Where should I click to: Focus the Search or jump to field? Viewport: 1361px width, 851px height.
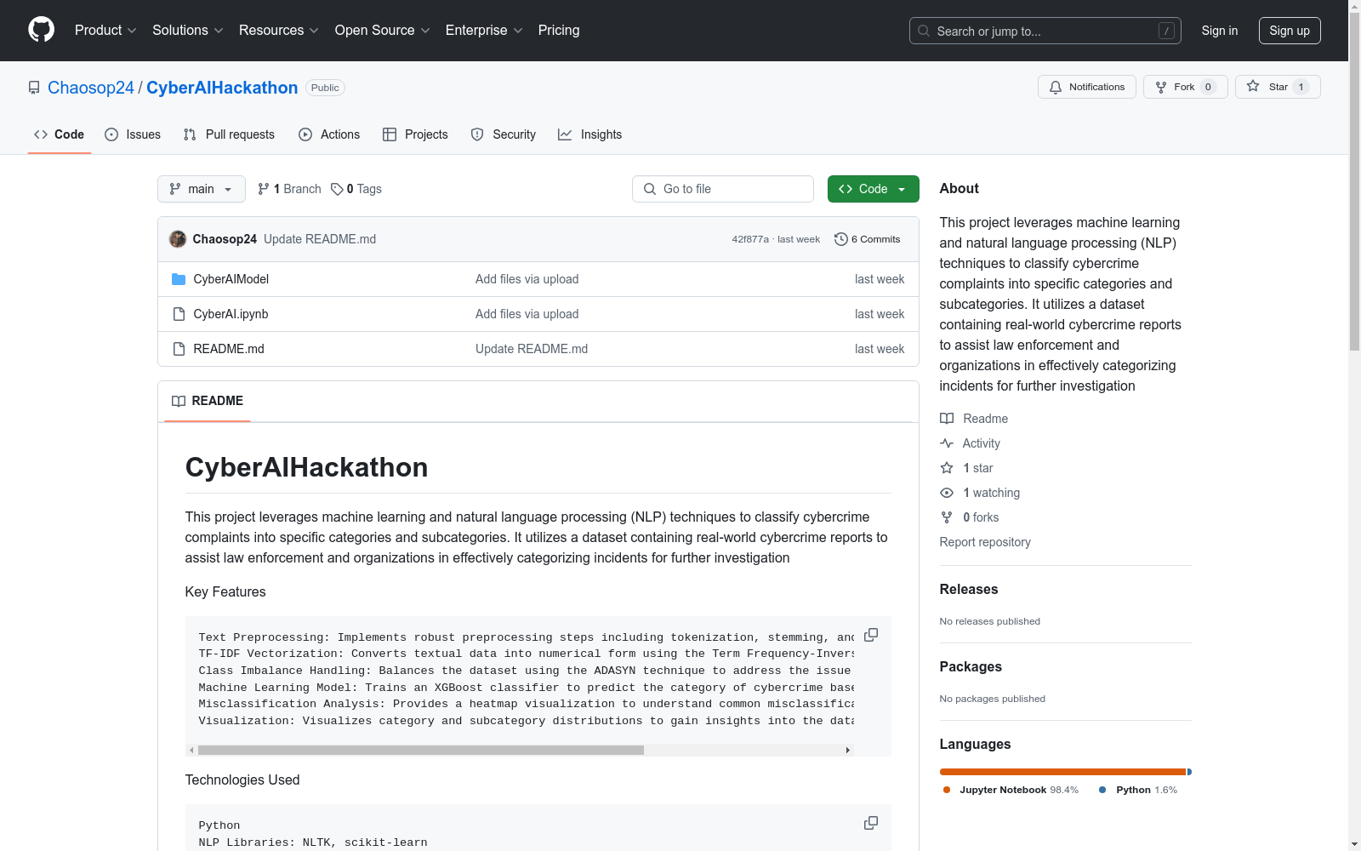point(1045,31)
